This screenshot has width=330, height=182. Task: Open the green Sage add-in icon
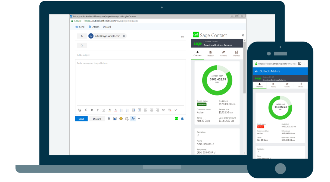click(176, 119)
